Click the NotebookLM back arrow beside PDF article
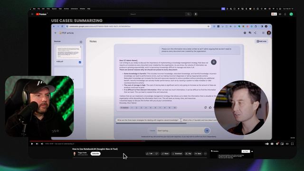This screenshot has height=171, width=304. point(56,33)
